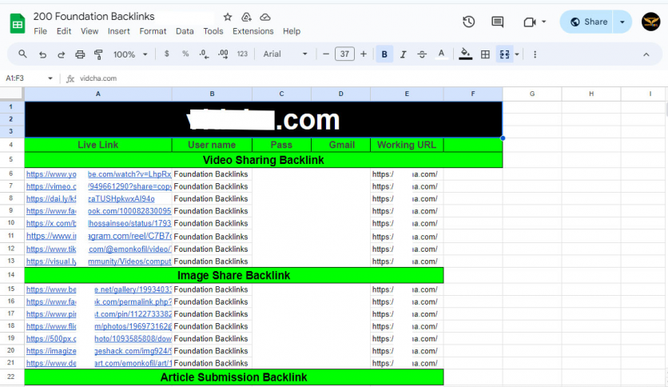
Task: Open more toolbar options three dots
Action: point(535,54)
